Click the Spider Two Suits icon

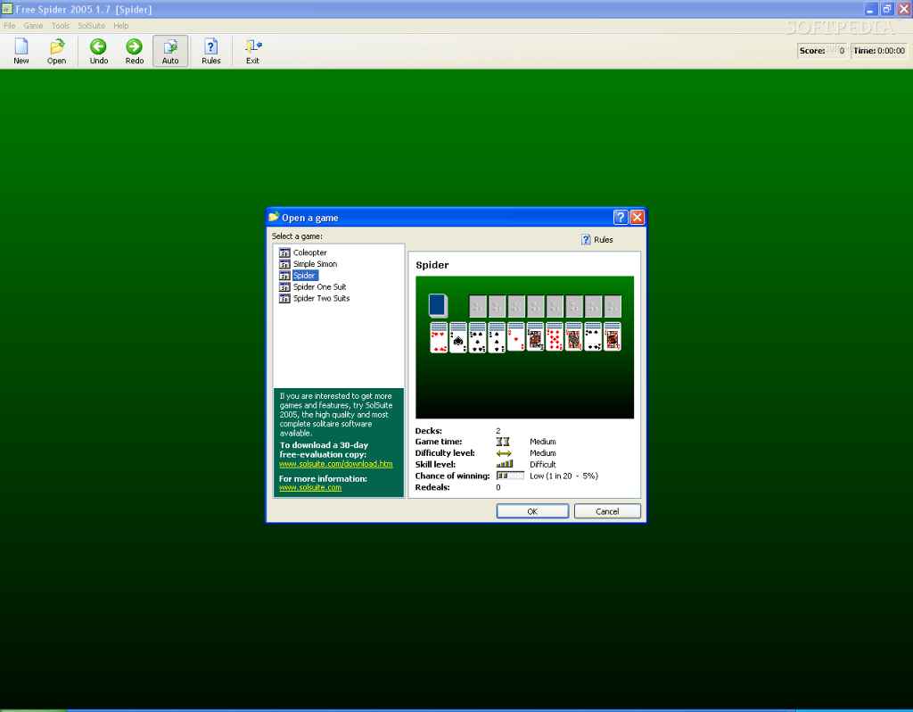284,298
